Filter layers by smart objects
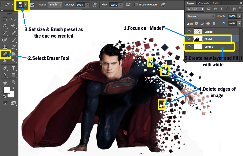 pos(234,9)
